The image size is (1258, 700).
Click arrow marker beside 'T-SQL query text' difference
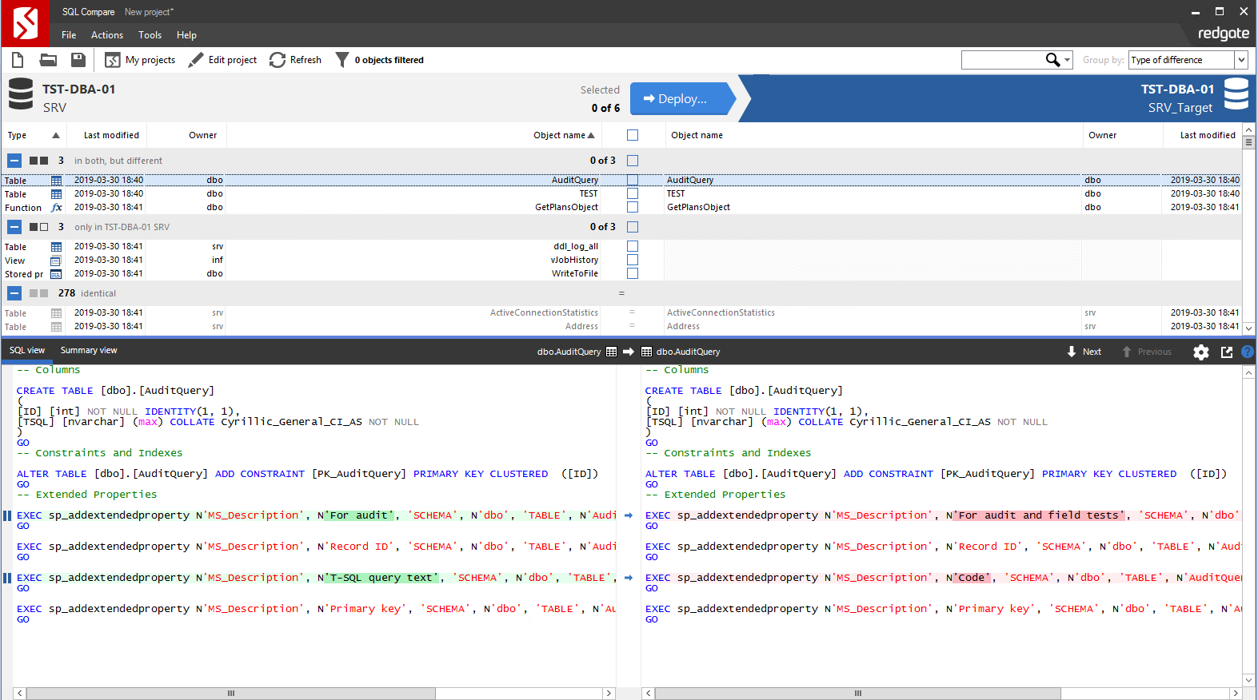(x=629, y=578)
